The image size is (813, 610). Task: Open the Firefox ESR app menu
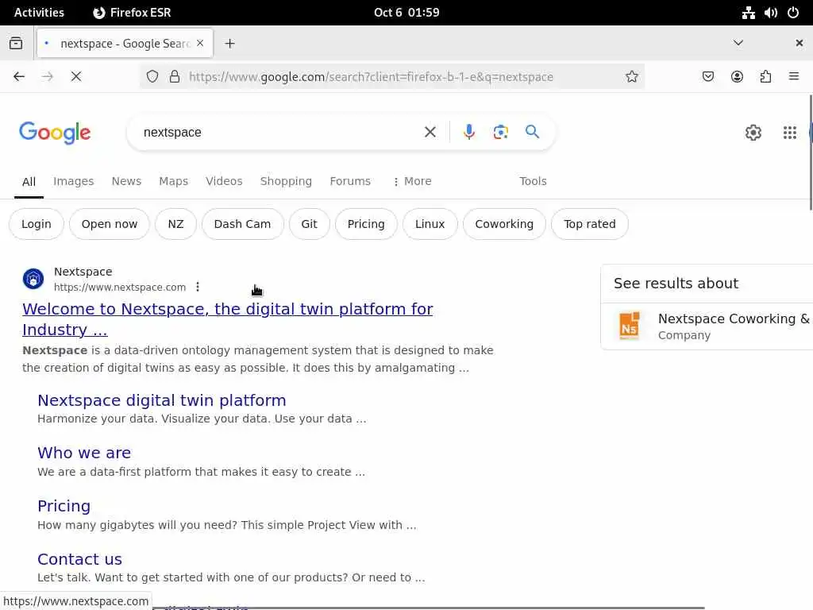point(132,13)
